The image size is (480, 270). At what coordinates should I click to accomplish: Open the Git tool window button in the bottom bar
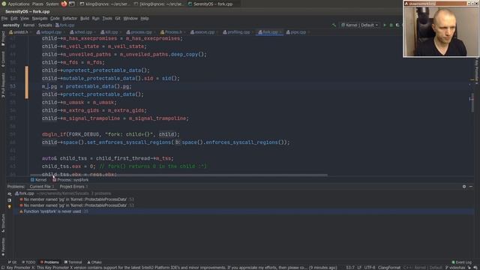pyautogui.click(x=12, y=262)
